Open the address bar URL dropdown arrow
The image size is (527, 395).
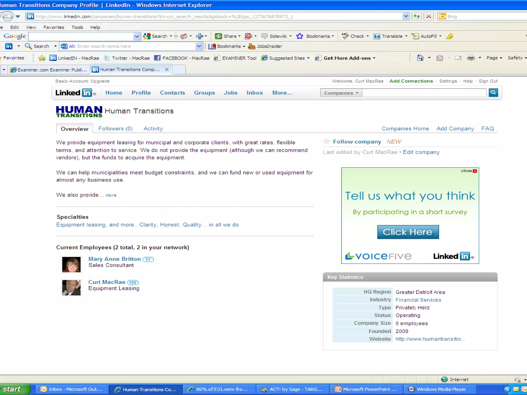(x=406, y=16)
